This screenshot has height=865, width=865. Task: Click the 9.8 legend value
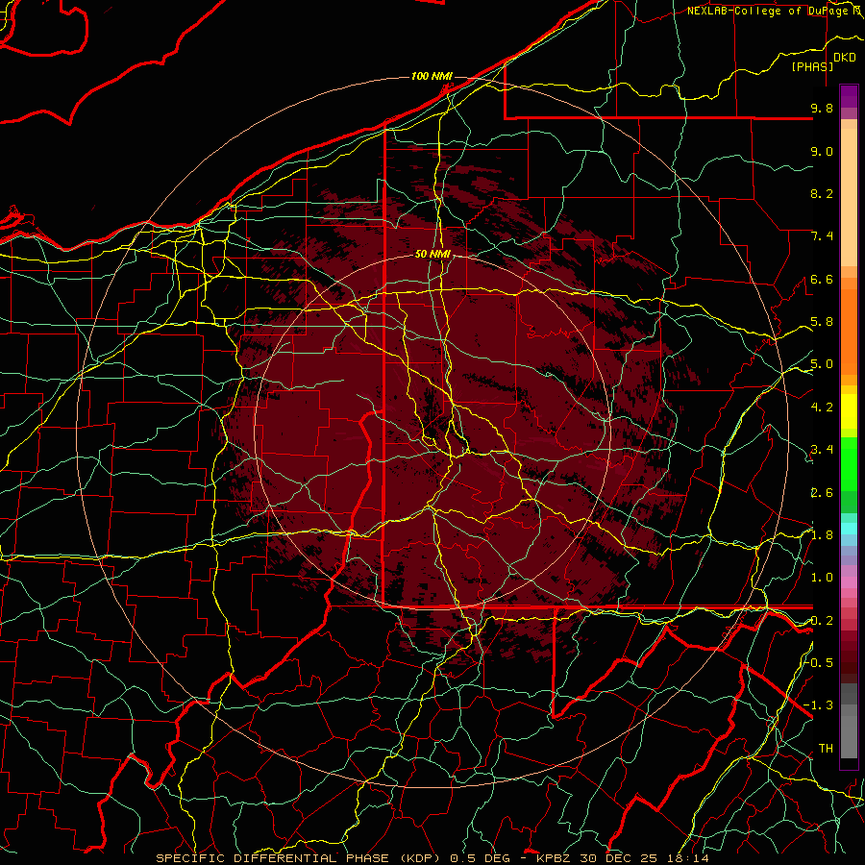click(822, 108)
